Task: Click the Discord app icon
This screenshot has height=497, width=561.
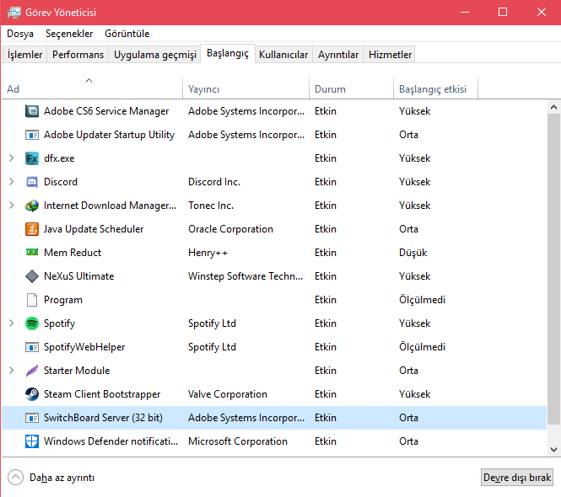Action: tap(32, 182)
